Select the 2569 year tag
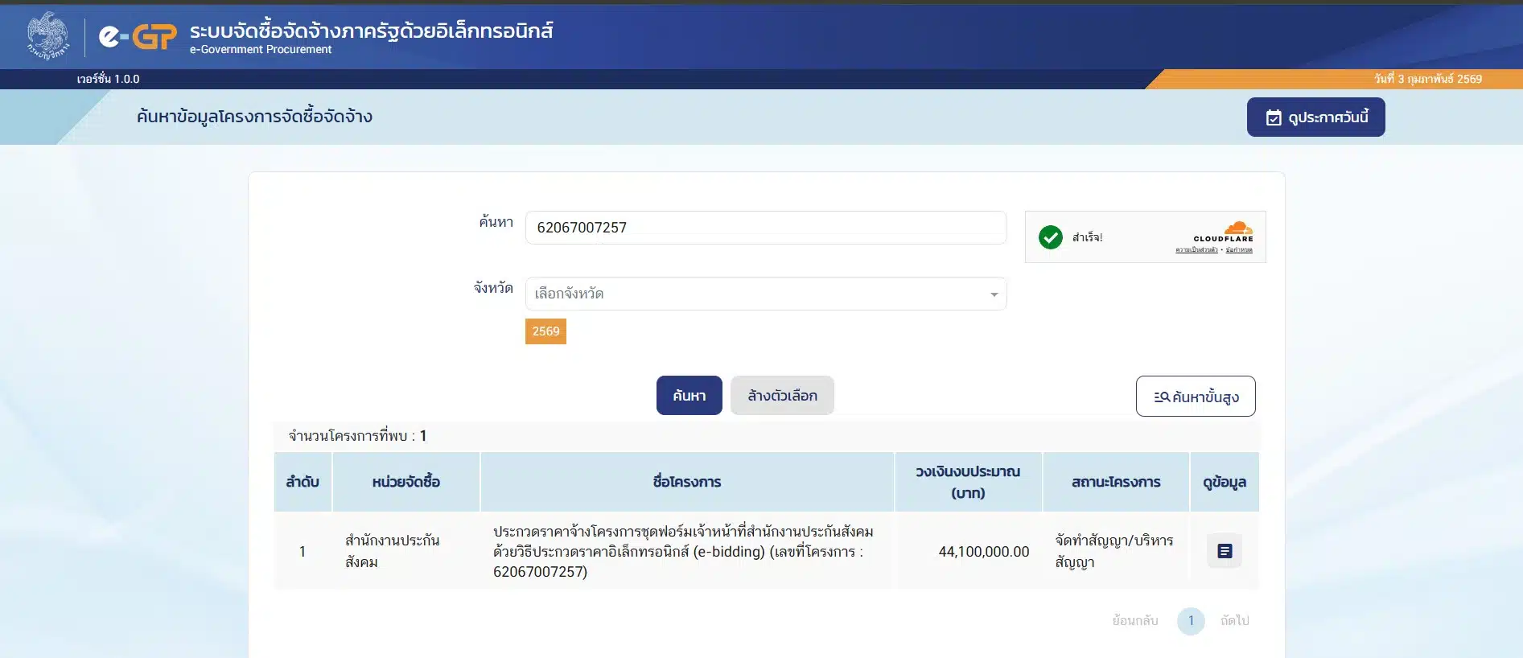Viewport: 1523px width, 658px height. click(x=545, y=331)
